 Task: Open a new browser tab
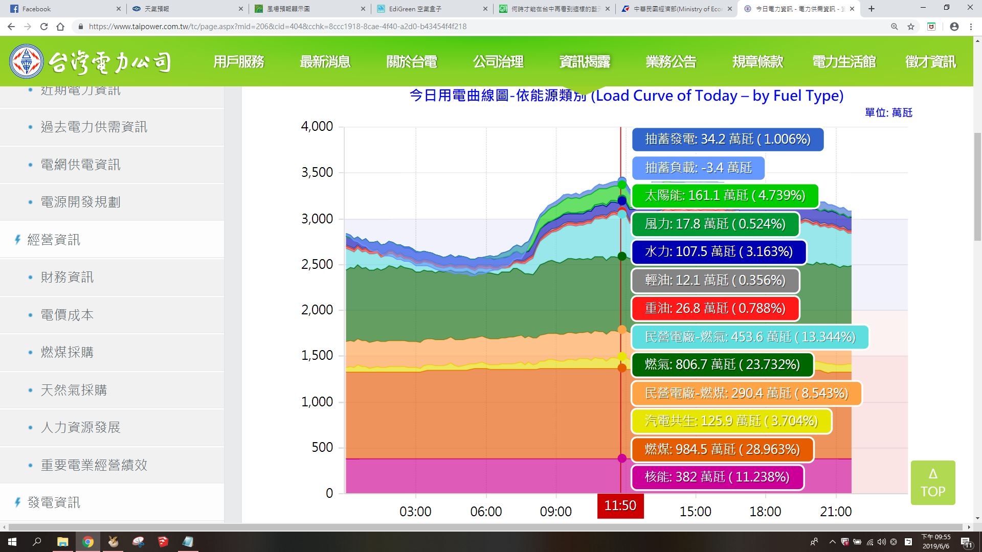point(872,9)
